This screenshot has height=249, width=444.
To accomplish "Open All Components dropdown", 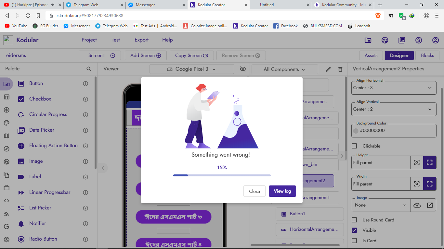I will coord(285,69).
